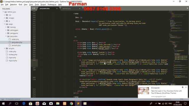Click the latihan_pos folder icon
The height and width of the screenshot is (106, 189).
click(x=6, y=12)
